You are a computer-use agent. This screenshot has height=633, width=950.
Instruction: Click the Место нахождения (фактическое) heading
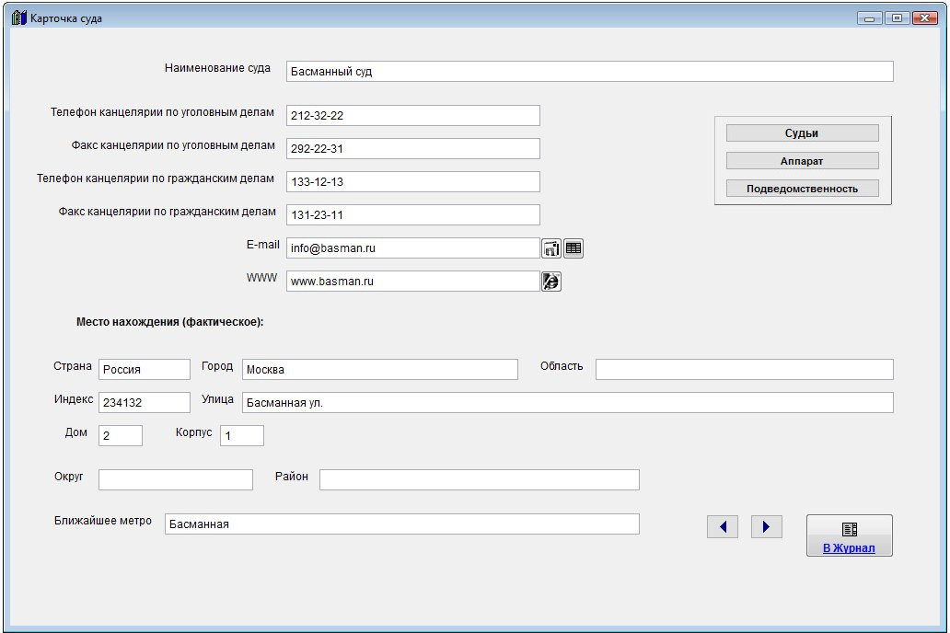tap(169, 322)
